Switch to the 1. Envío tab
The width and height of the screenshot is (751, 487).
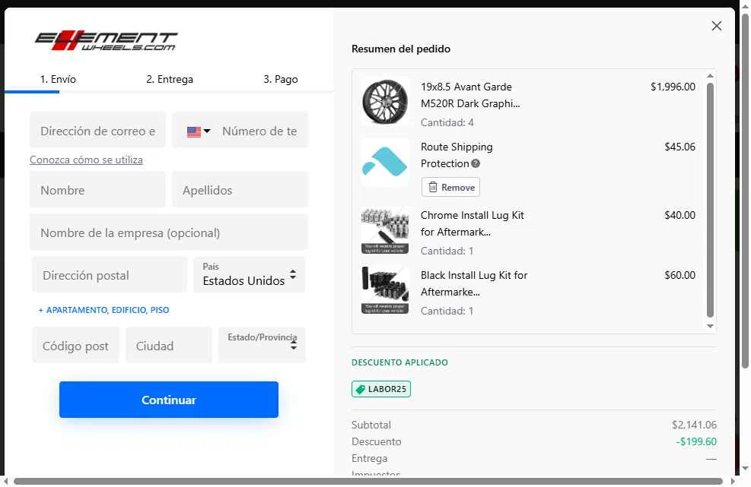(x=58, y=80)
